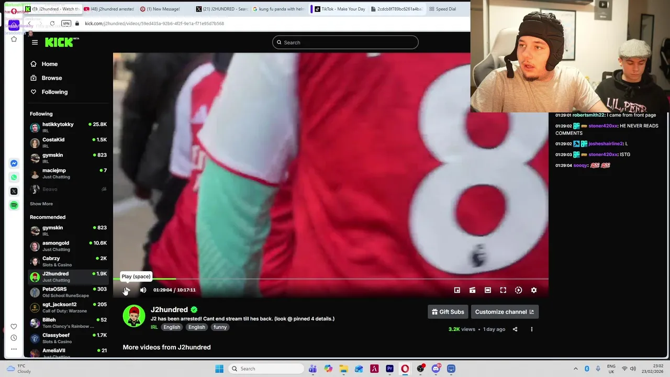
Task: Open the video player settings gear
Action: (x=534, y=290)
